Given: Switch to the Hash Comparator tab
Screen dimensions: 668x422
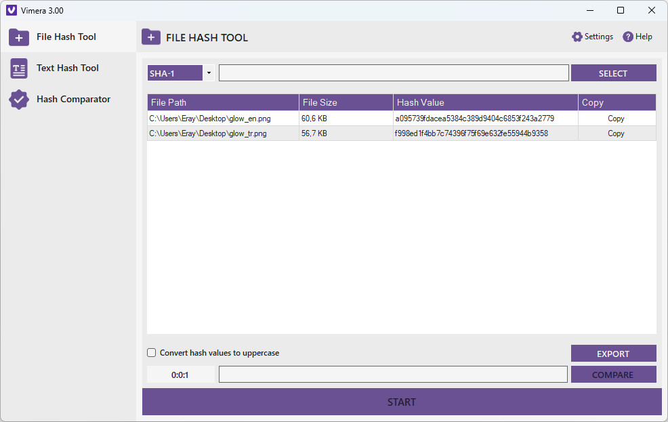Looking at the screenshot, I should coord(68,99).
